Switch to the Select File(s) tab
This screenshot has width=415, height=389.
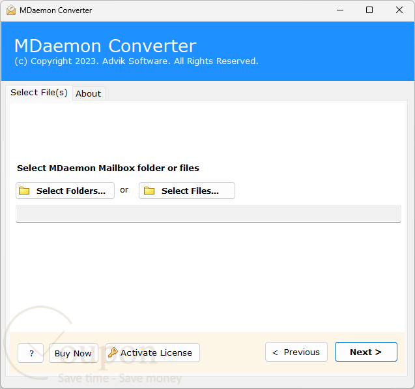point(39,93)
